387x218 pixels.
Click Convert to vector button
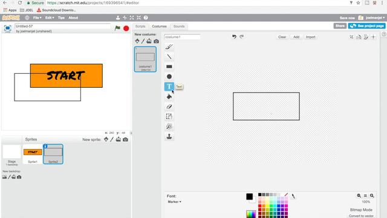(361, 216)
